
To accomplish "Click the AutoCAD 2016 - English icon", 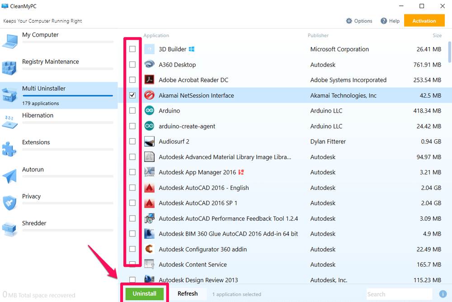I will [x=149, y=188].
